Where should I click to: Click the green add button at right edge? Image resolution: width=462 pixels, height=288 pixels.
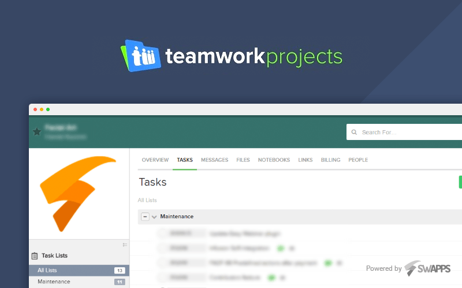pos(460,182)
